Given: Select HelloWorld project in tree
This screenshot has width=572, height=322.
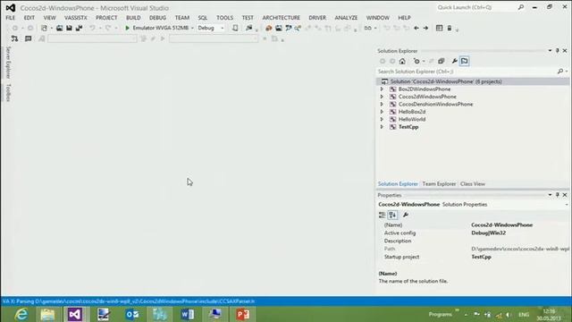Looking at the screenshot, I should pos(412,119).
